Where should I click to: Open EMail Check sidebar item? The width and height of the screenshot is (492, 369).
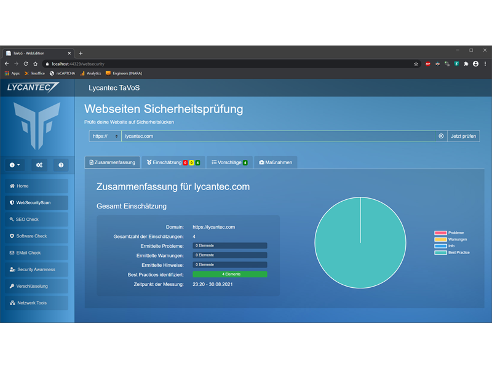[x=36, y=253]
